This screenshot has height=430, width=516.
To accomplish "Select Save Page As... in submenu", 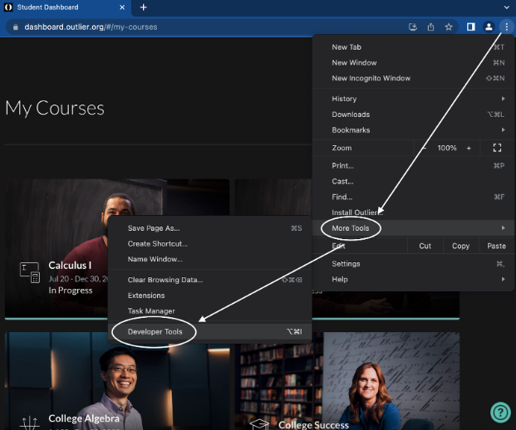I will [x=210, y=228].
